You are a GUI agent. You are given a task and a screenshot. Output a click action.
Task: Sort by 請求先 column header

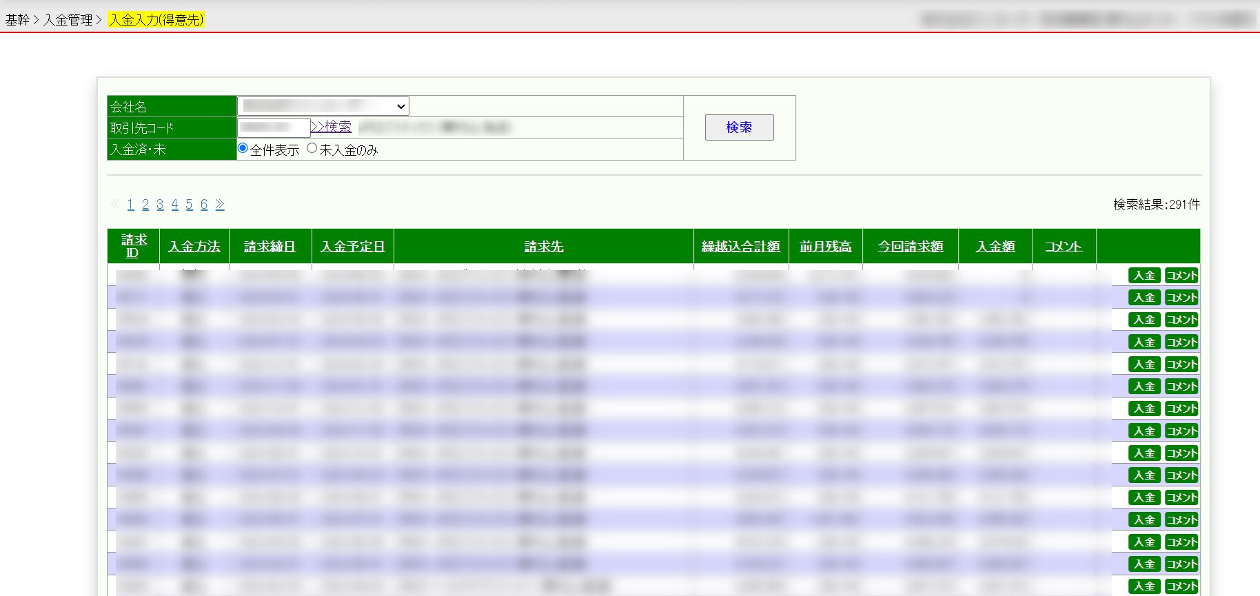click(x=544, y=247)
